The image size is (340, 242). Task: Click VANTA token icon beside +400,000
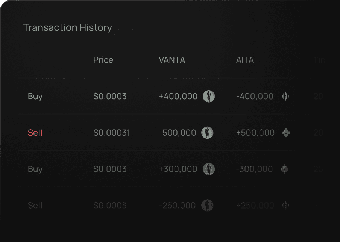[x=209, y=97]
